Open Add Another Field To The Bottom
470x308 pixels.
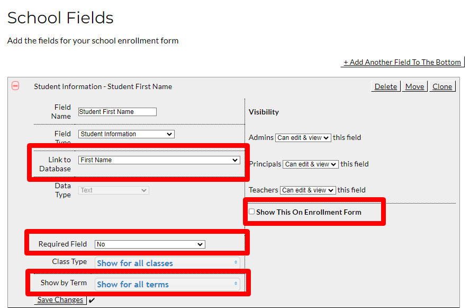pos(402,62)
